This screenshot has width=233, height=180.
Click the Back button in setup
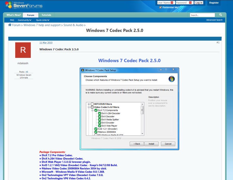point(137,144)
